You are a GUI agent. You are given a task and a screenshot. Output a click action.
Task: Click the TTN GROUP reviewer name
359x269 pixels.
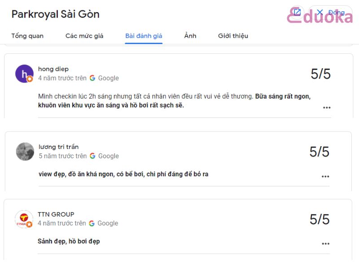pos(56,214)
